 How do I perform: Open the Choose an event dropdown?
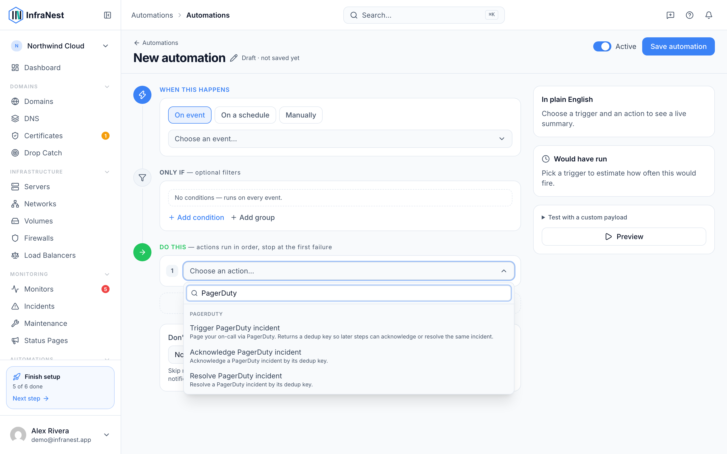click(340, 139)
